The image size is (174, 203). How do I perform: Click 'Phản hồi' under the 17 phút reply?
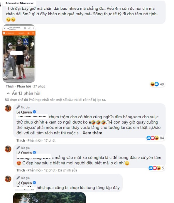[x=34, y=141]
